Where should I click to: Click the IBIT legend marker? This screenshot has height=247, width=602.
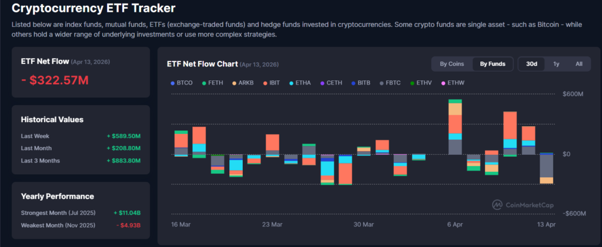pyautogui.click(x=266, y=83)
